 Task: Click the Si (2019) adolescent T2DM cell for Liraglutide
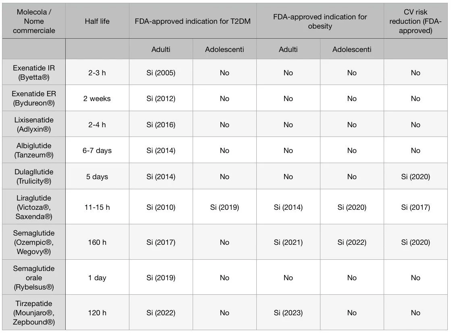coord(224,207)
